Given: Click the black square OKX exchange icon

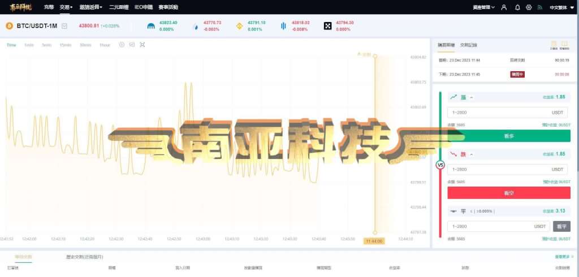Looking at the screenshot, I should click(x=327, y=26).
